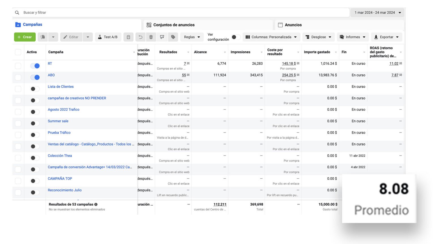Image resolution: width=435 pixels, height=244 pixels.
Task: Open the Test A/B flask tool
Action: (108, 37)
